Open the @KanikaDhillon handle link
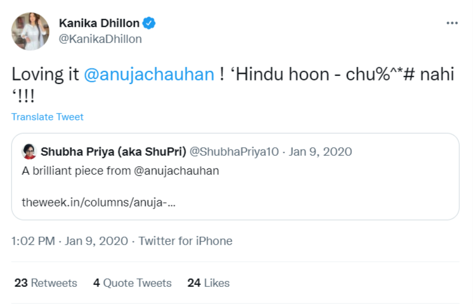Viewport: 473px width, 304px height. pos(100,39)
